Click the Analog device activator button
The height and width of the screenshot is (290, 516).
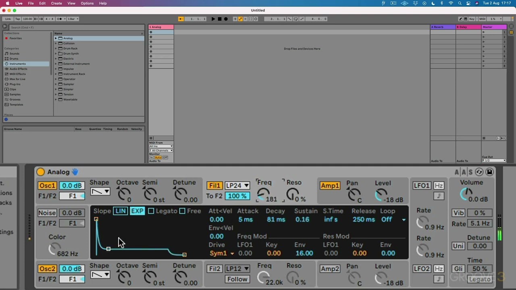pos(40,172)
